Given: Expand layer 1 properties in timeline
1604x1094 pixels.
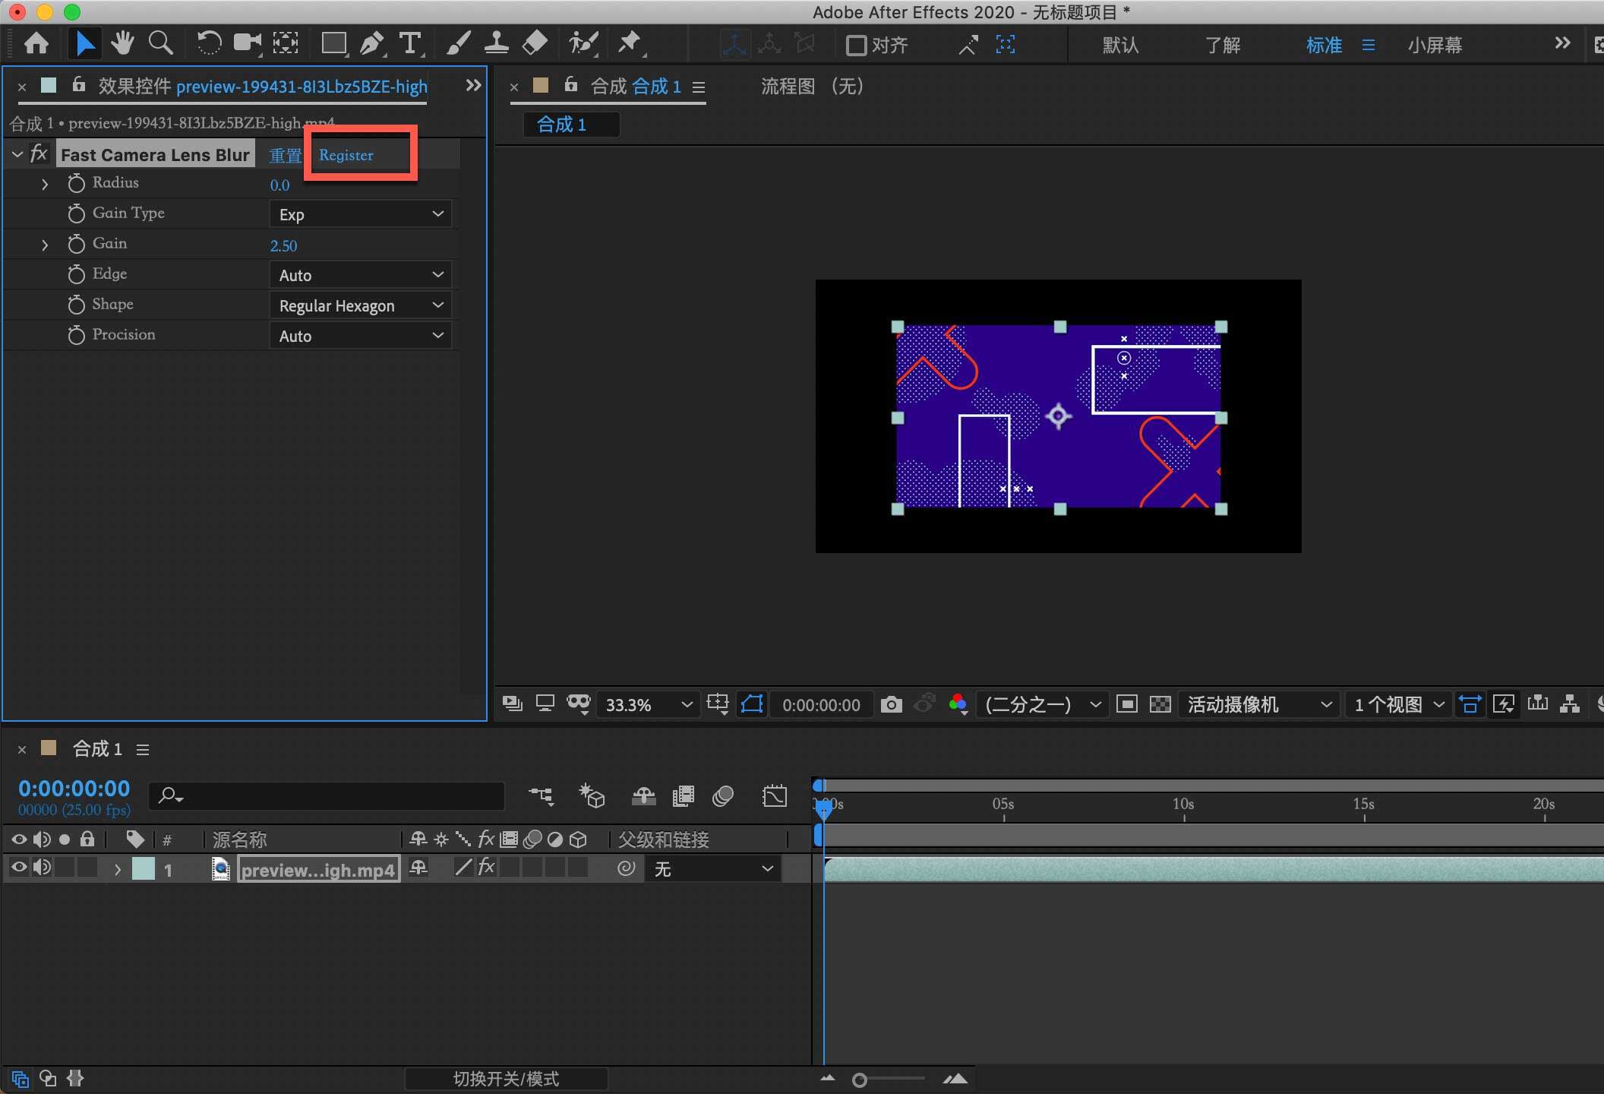Looking at the screenshot, I should coord(117,869).
